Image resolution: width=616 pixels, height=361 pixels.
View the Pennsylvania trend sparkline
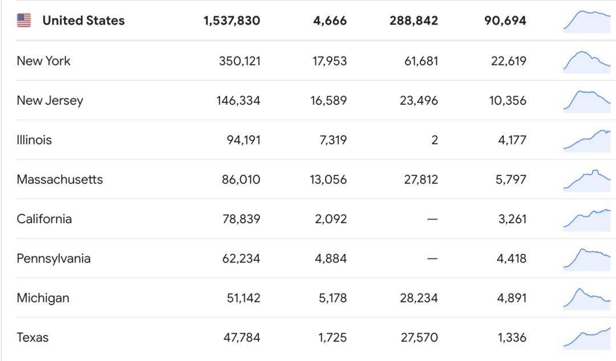click(x=586, y=259)
